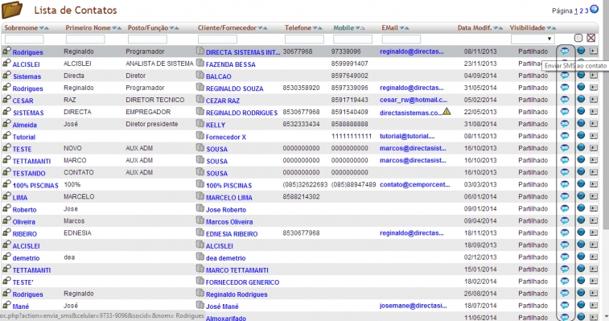Open josemane@directasi... email link
This screenshot has height=321, width=609.
click(x=413, y=306)
